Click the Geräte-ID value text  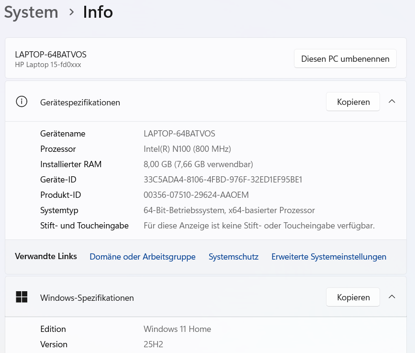[x=223, y=180]
